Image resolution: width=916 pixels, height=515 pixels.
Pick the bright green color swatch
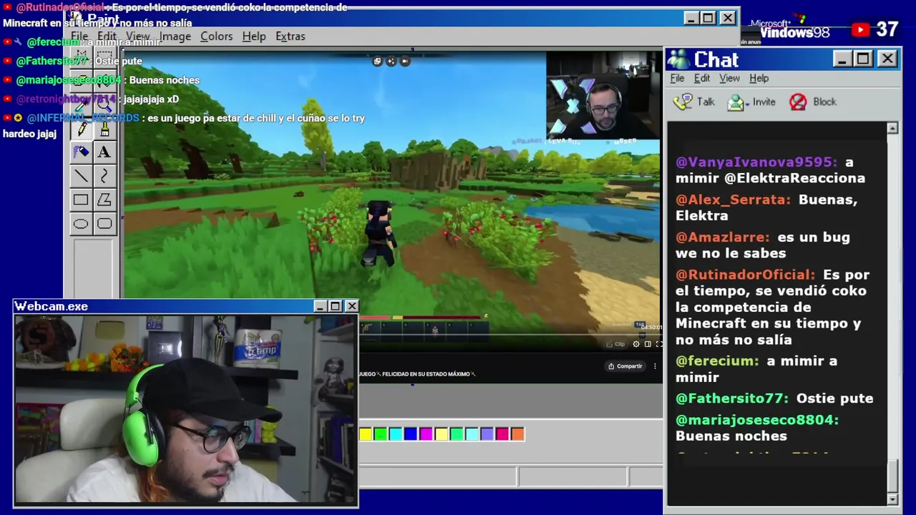tap(381, 434)
